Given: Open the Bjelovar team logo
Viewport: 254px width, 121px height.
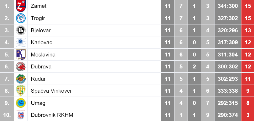Looking at the screenshot, I should click(21, 30).
